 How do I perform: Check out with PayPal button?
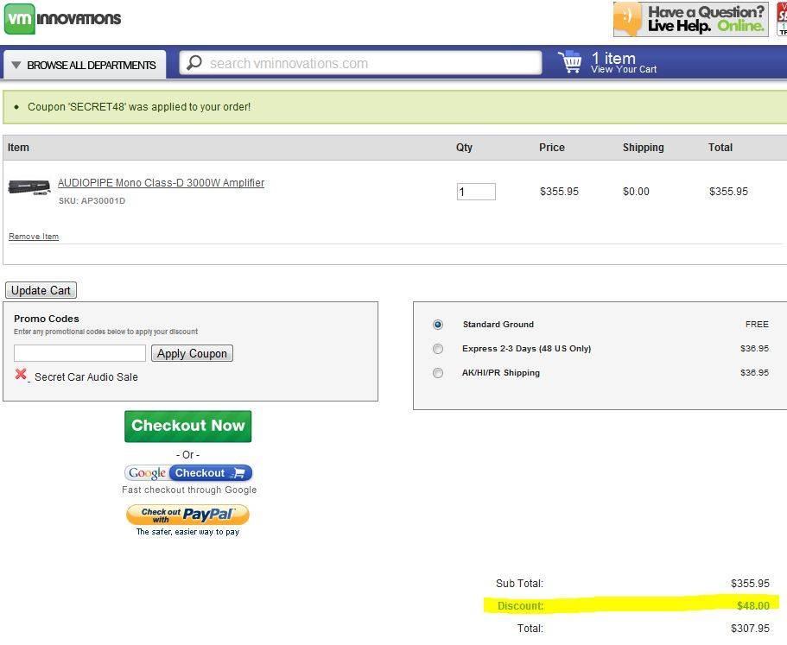(187, 515)
